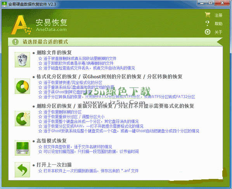Open 帮助 help link

[218, 24]
